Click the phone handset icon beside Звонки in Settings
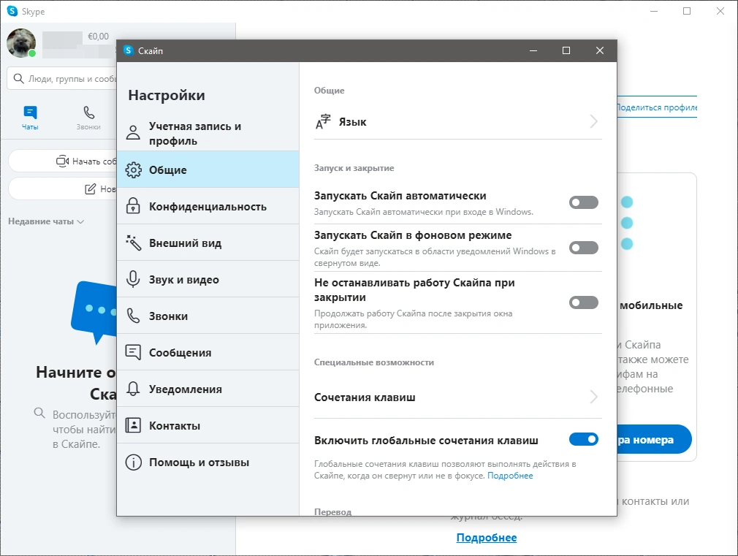The width and height of the screenshot is (738, 556). click(133, 316)
